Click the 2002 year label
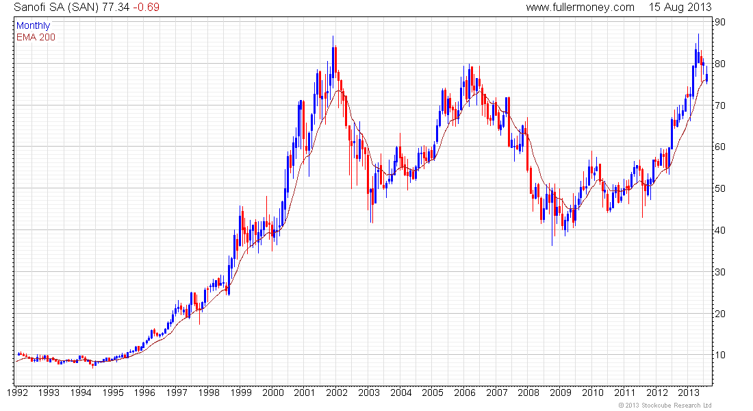753x411 pixels. (x=337, y=393)
